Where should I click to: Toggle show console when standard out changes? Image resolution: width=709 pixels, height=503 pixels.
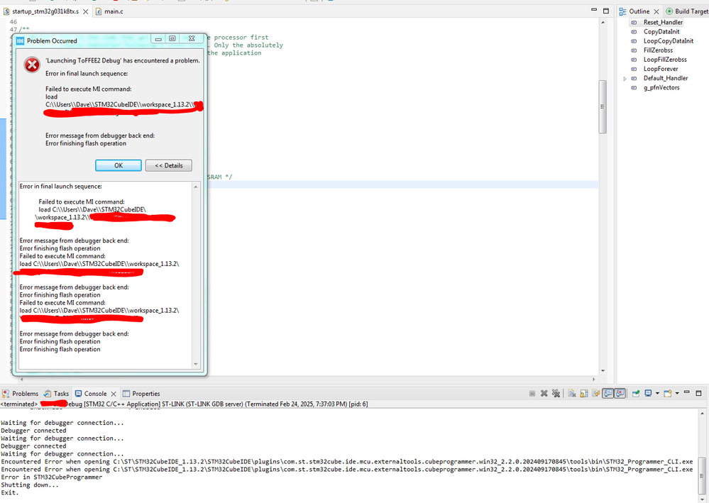[608, 393]
